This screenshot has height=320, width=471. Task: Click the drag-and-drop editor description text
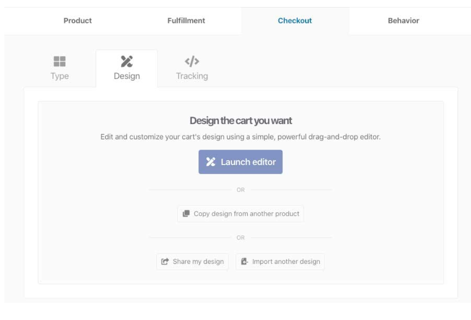pyautogui.click(x=241, y=137)
